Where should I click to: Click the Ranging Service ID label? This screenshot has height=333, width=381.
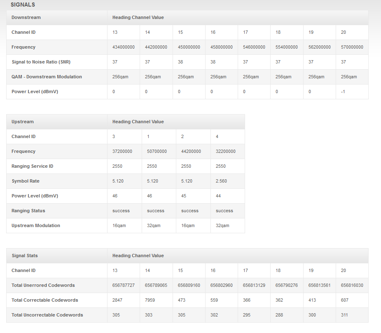click(32, 166)
